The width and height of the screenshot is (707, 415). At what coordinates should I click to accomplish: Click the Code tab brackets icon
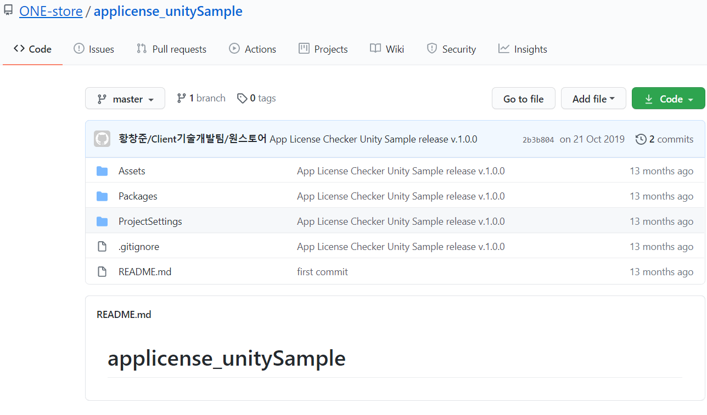(x=19, y=48)
